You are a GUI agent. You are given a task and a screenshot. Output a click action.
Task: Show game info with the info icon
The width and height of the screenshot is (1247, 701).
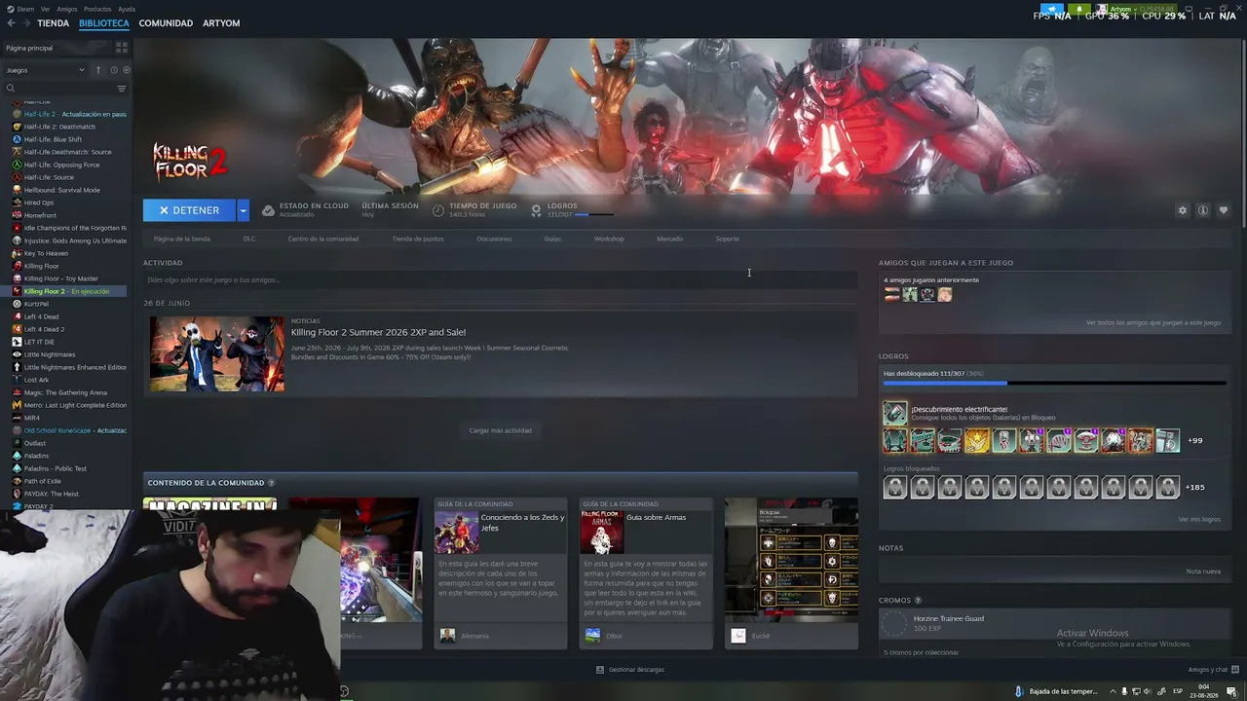[x=1203, y=210]
